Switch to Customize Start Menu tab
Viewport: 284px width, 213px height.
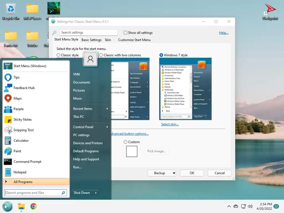tap(134, 40)
